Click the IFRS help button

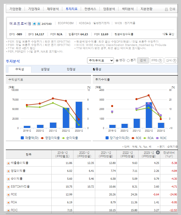coord(157,60)
